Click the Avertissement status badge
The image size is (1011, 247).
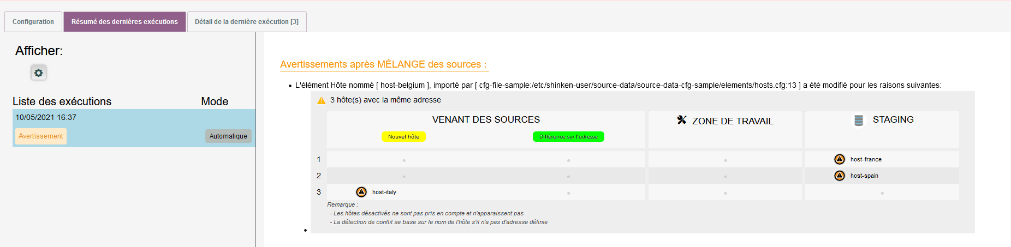point(41,136)
